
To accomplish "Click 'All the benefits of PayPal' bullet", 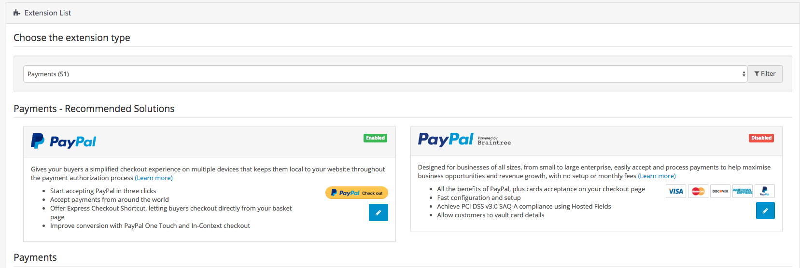I will tap(541, 189).
